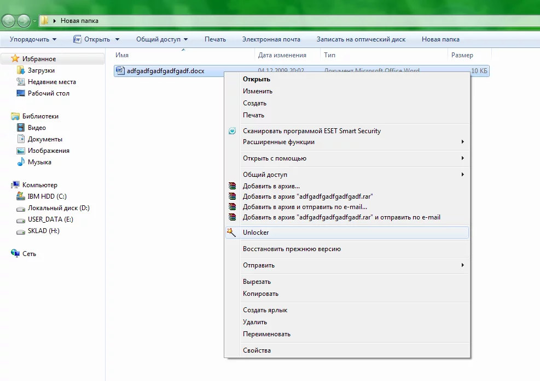The image size is (540, 381).
Task: Click the Сеть network icon
Action: coord(15,254)
